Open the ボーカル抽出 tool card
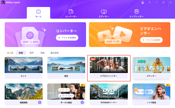The image size is (175, 108). tap(66, 94)
